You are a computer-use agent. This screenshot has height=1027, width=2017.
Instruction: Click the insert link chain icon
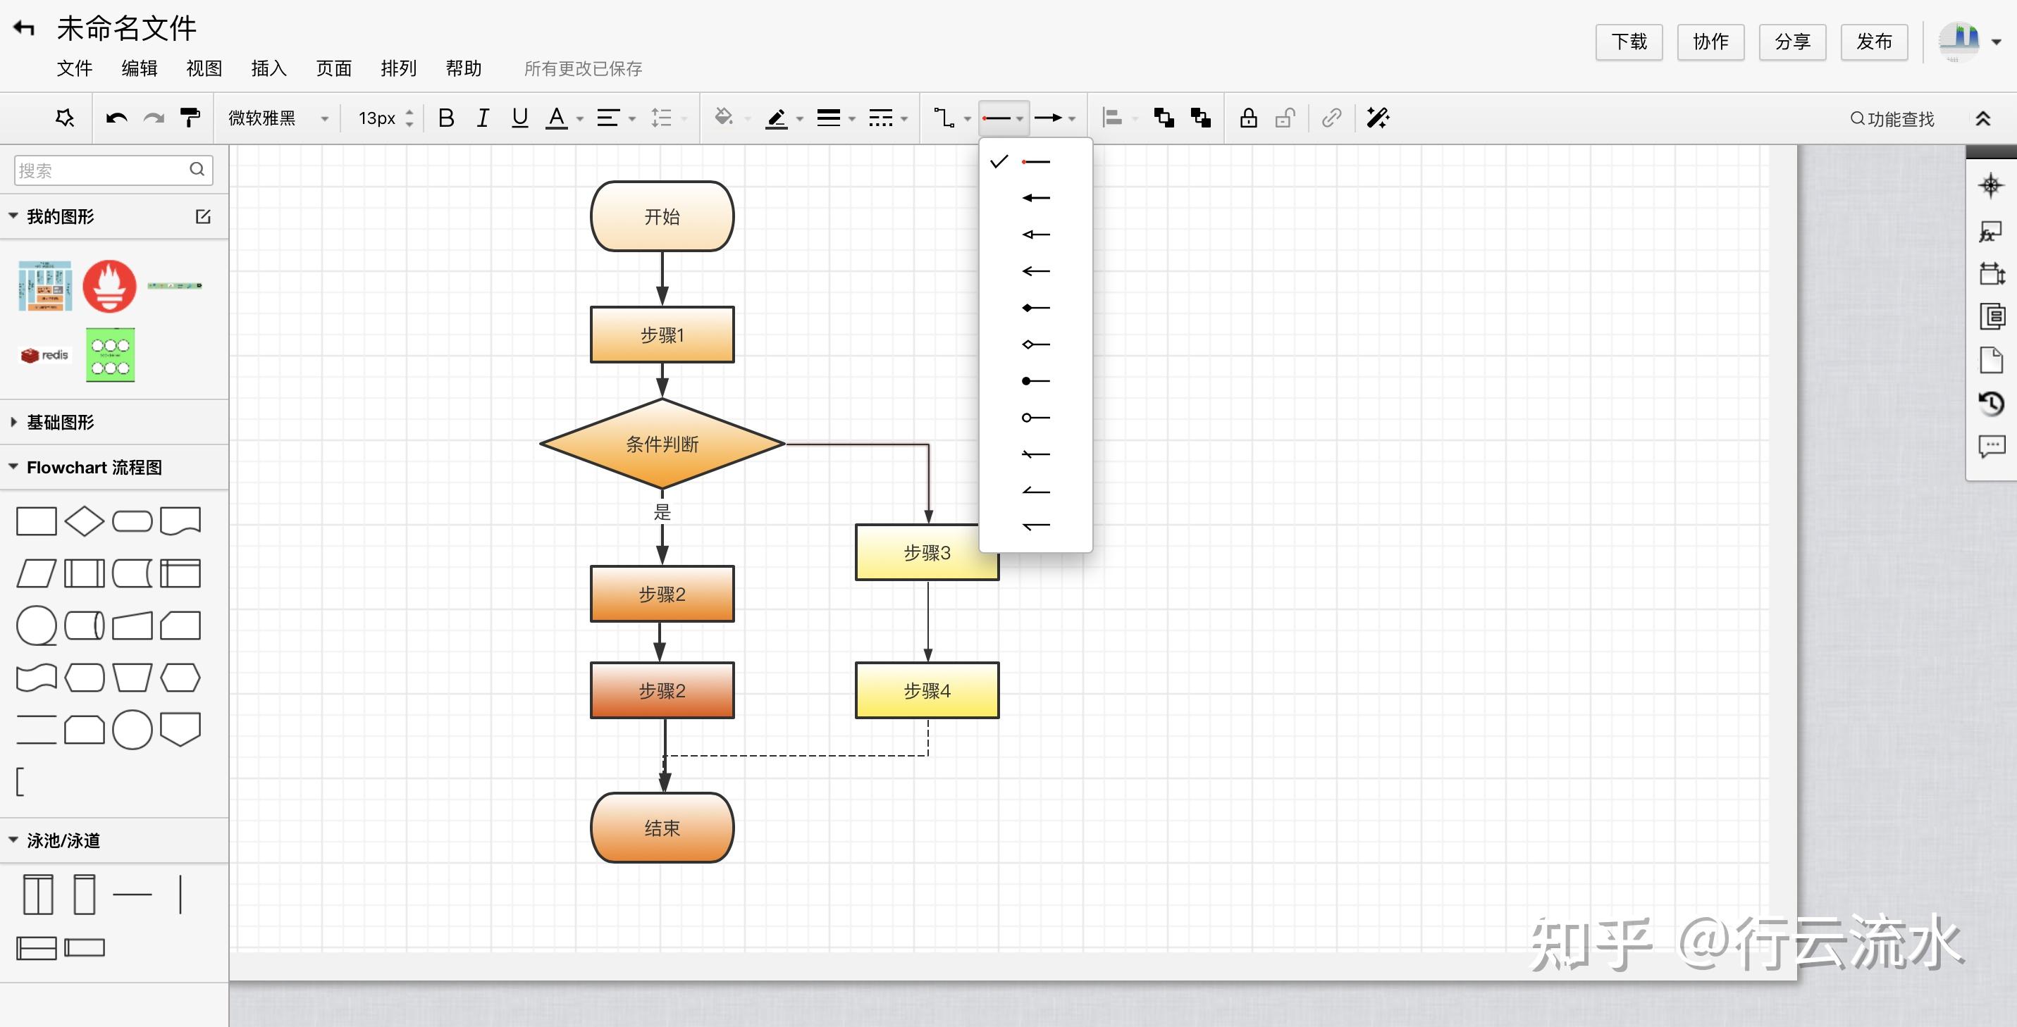pos(1331,118)
